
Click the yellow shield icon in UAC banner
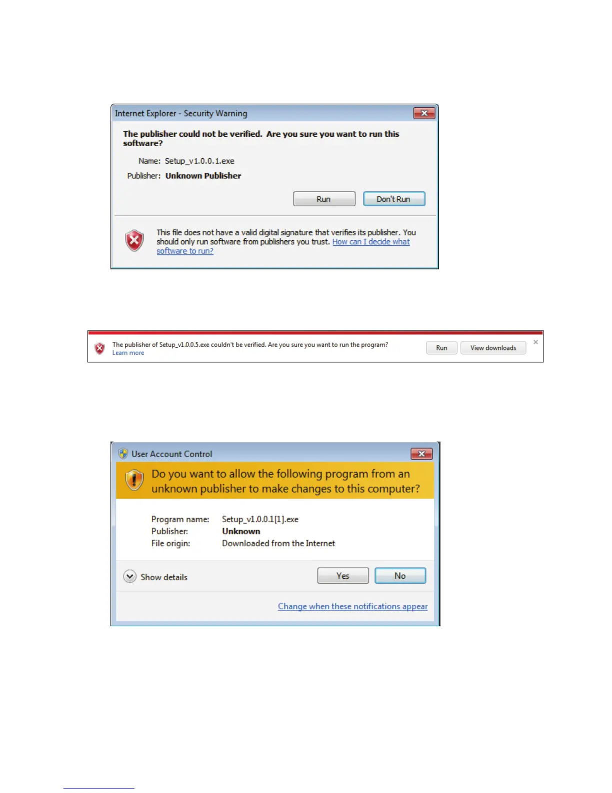134,480
